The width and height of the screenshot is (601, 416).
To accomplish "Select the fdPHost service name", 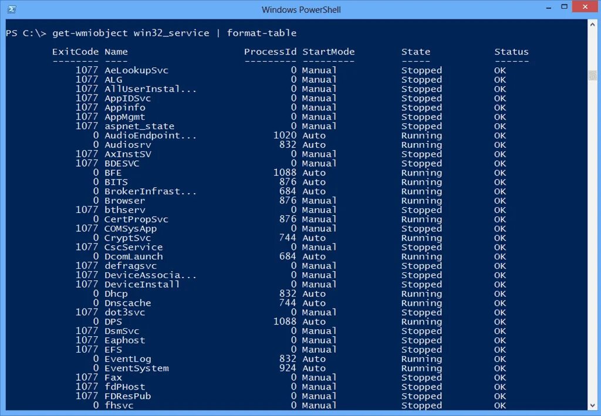I will [125, 387].
